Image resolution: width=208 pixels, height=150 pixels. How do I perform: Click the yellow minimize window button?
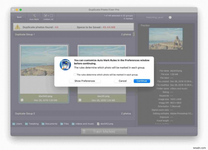pos(17,10)
